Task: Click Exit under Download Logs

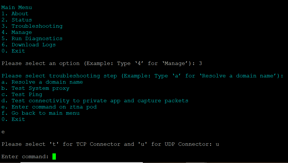Action: point(13,51)
